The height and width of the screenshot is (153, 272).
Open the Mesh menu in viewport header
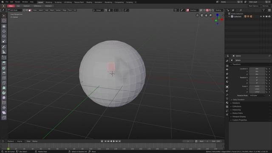click(52, 10)
